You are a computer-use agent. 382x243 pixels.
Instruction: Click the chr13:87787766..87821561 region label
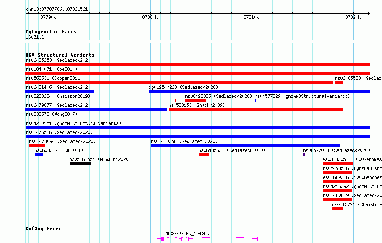point(57,9)
